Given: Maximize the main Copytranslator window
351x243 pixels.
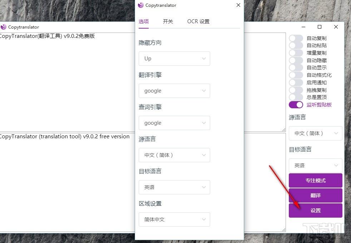Looking at the screenshot, I should 320,27.
